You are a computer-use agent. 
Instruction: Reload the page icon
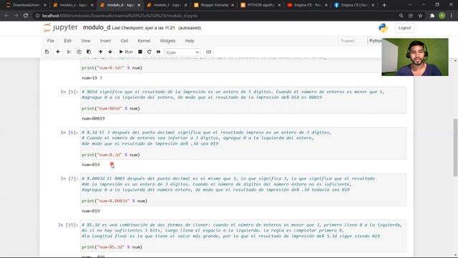[x=26, y=16]
